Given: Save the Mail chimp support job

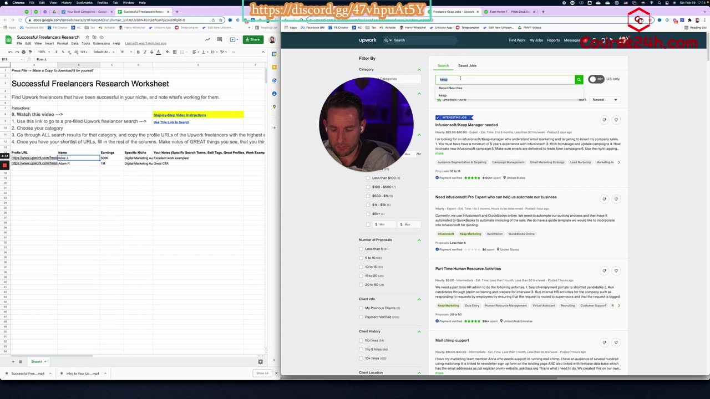Looking at the screenshot, I should tap(616, 342).
